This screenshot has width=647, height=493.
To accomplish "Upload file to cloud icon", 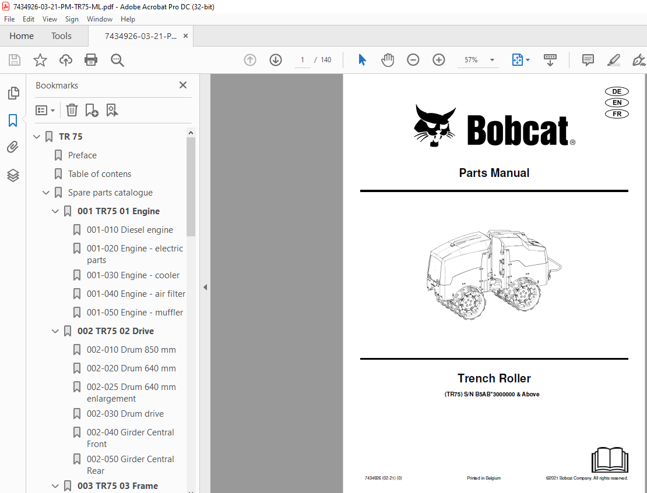I will [x=66, y=60].
